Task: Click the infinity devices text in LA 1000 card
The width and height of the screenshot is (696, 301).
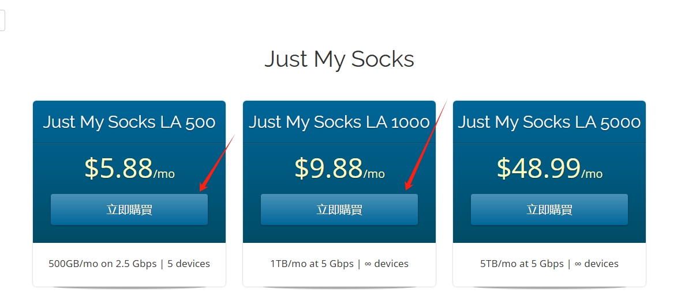Action: pos(387,264)
